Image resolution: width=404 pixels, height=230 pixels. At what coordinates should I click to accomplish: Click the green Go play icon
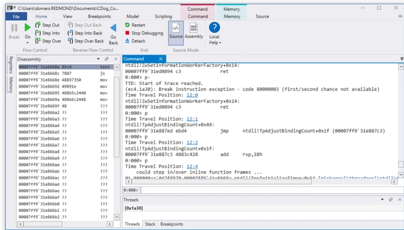pos(28,28)
